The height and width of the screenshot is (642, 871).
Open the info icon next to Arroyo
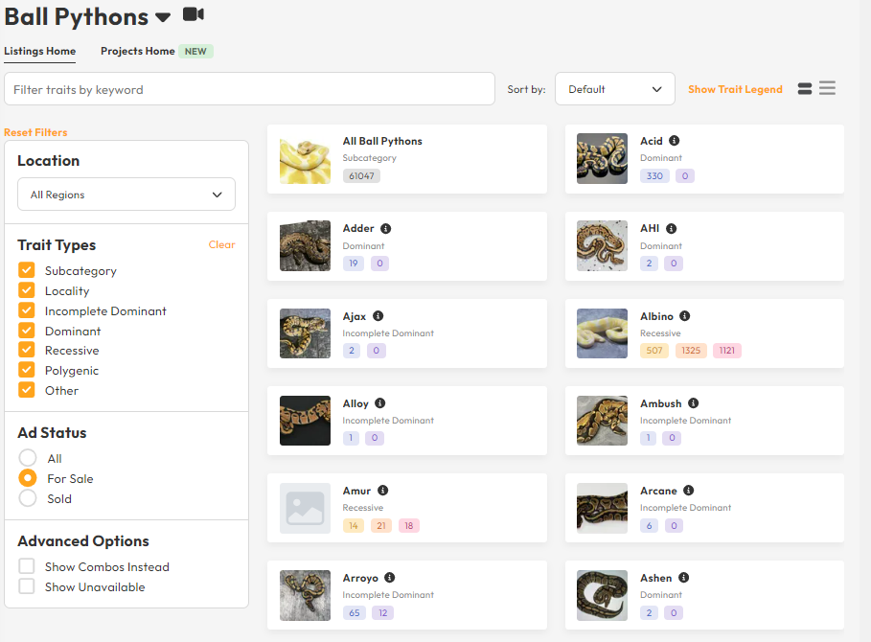pyautogui.click(x=389, y=578)
